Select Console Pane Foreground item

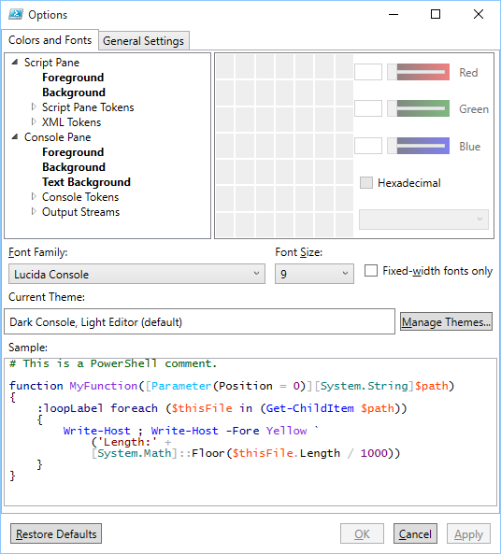coord(73,152)
